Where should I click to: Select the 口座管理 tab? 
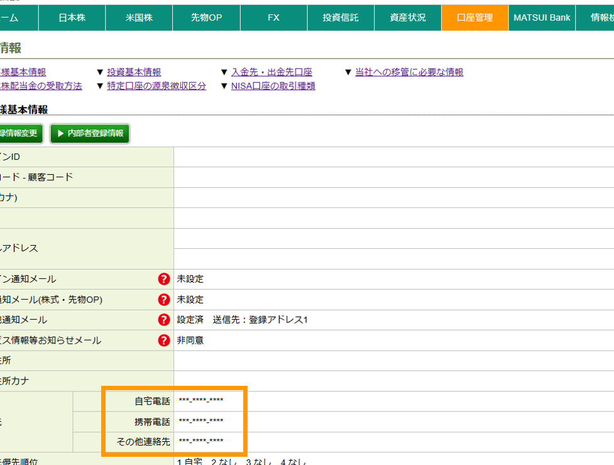pos(474,18)
